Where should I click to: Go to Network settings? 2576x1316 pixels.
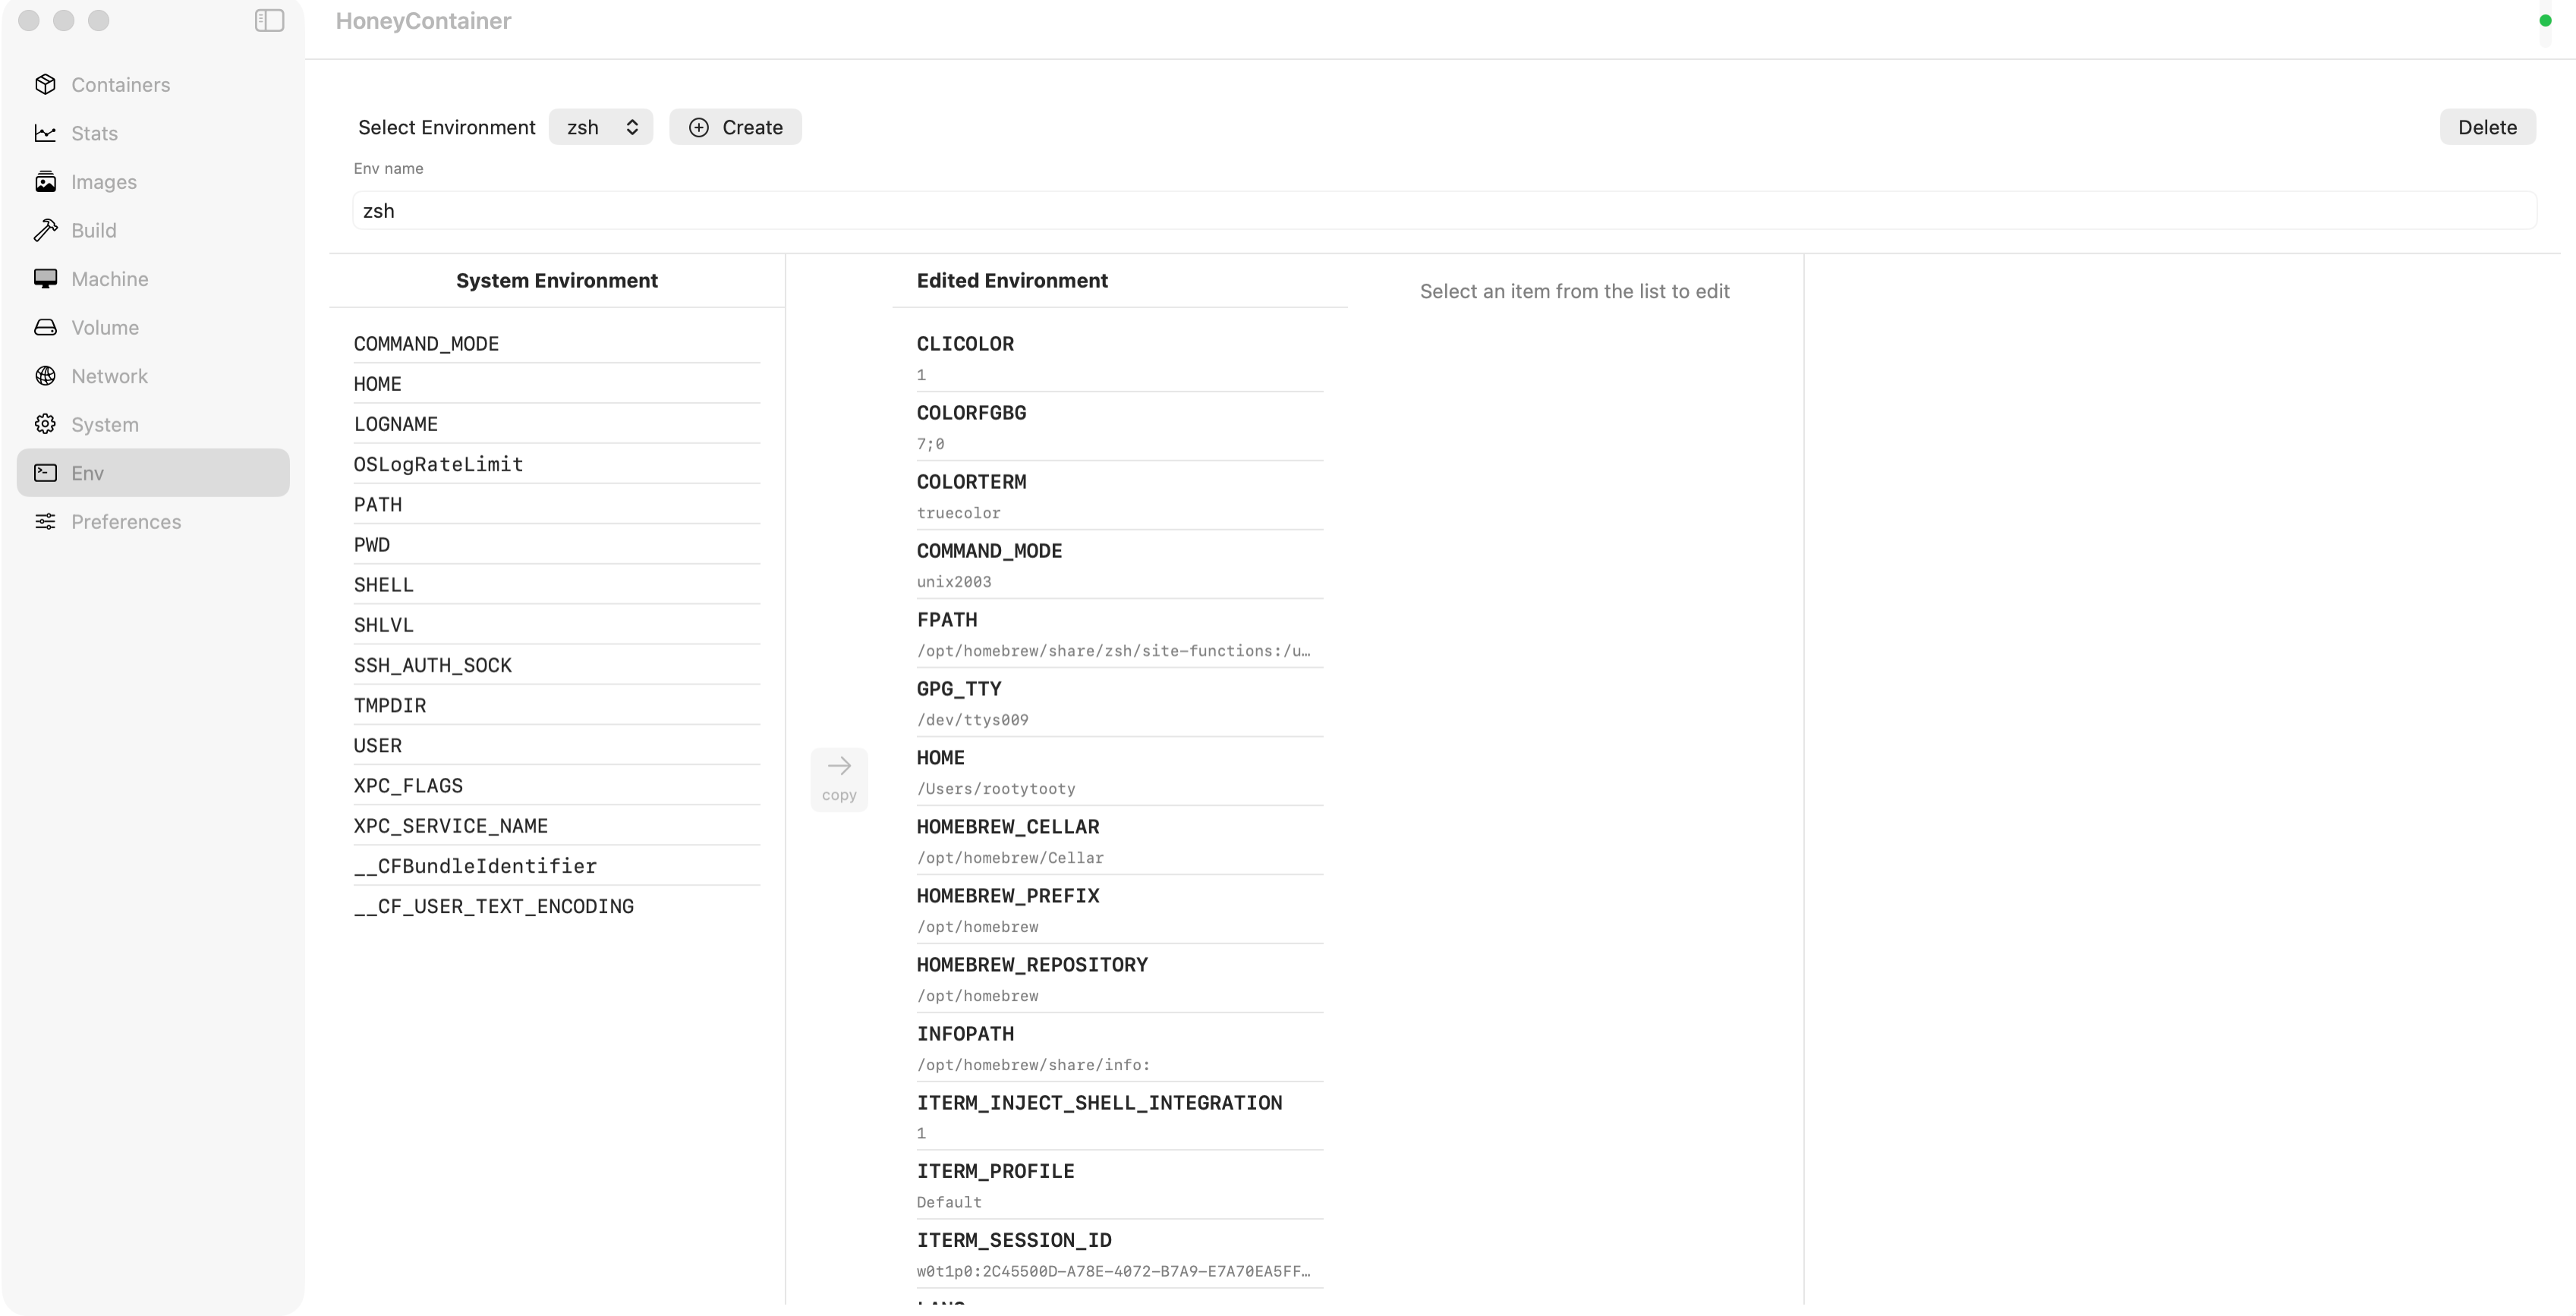153,376
